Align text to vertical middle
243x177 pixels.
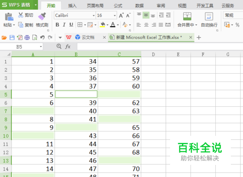pyautogui.click(x=146, y=16)
